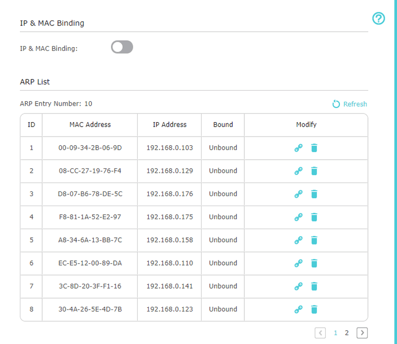Click the Bound column header
The height and width of the screenshot is (344, 397).
coord(223,124)
